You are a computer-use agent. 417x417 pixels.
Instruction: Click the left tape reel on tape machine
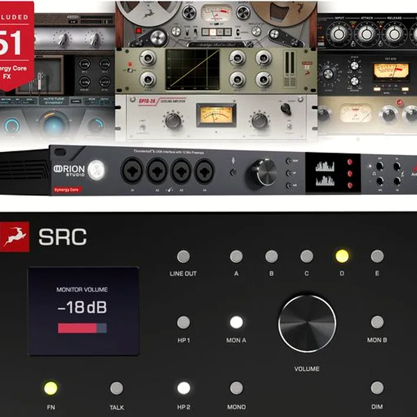click(x=148, y=12)
